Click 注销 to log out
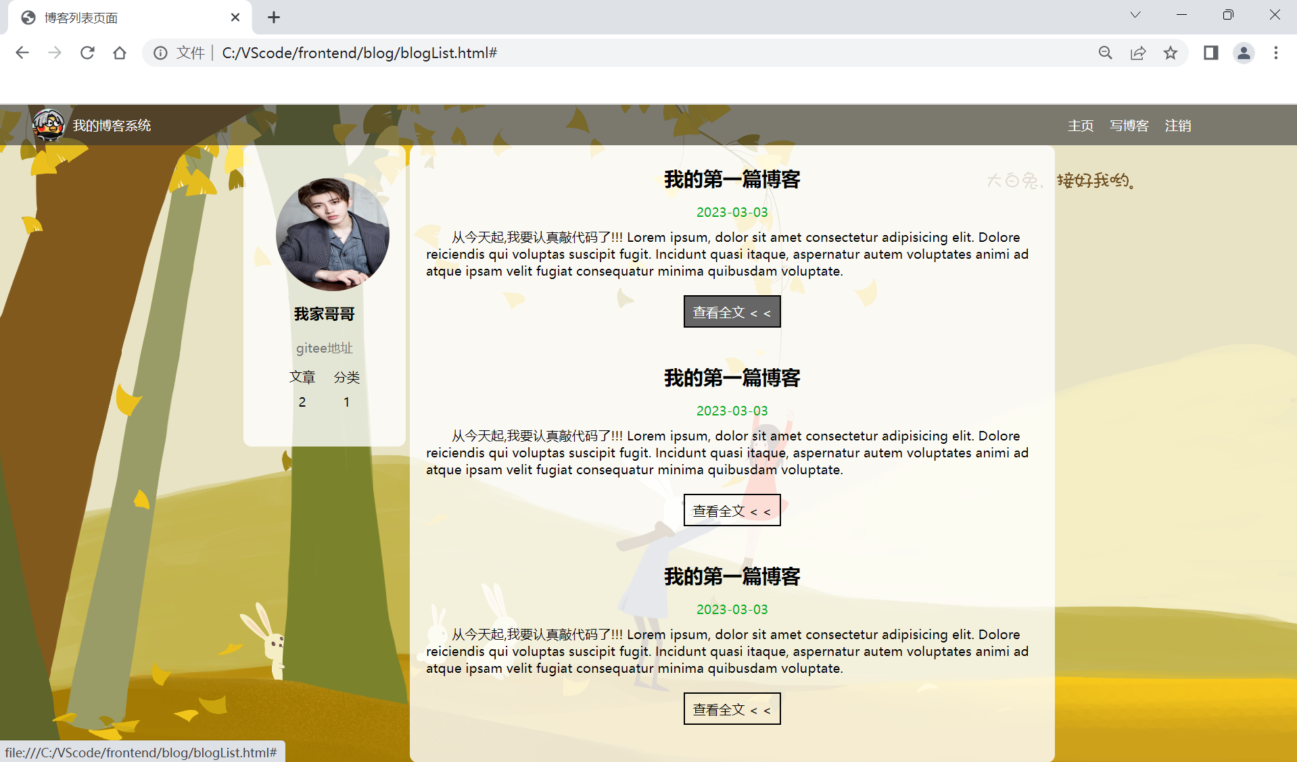Viewport: 1297px width, 762px height. pos(1178,126)
